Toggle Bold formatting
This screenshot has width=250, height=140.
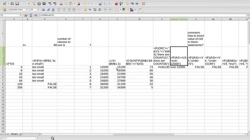pyautogui.click(x=43, y=10)
